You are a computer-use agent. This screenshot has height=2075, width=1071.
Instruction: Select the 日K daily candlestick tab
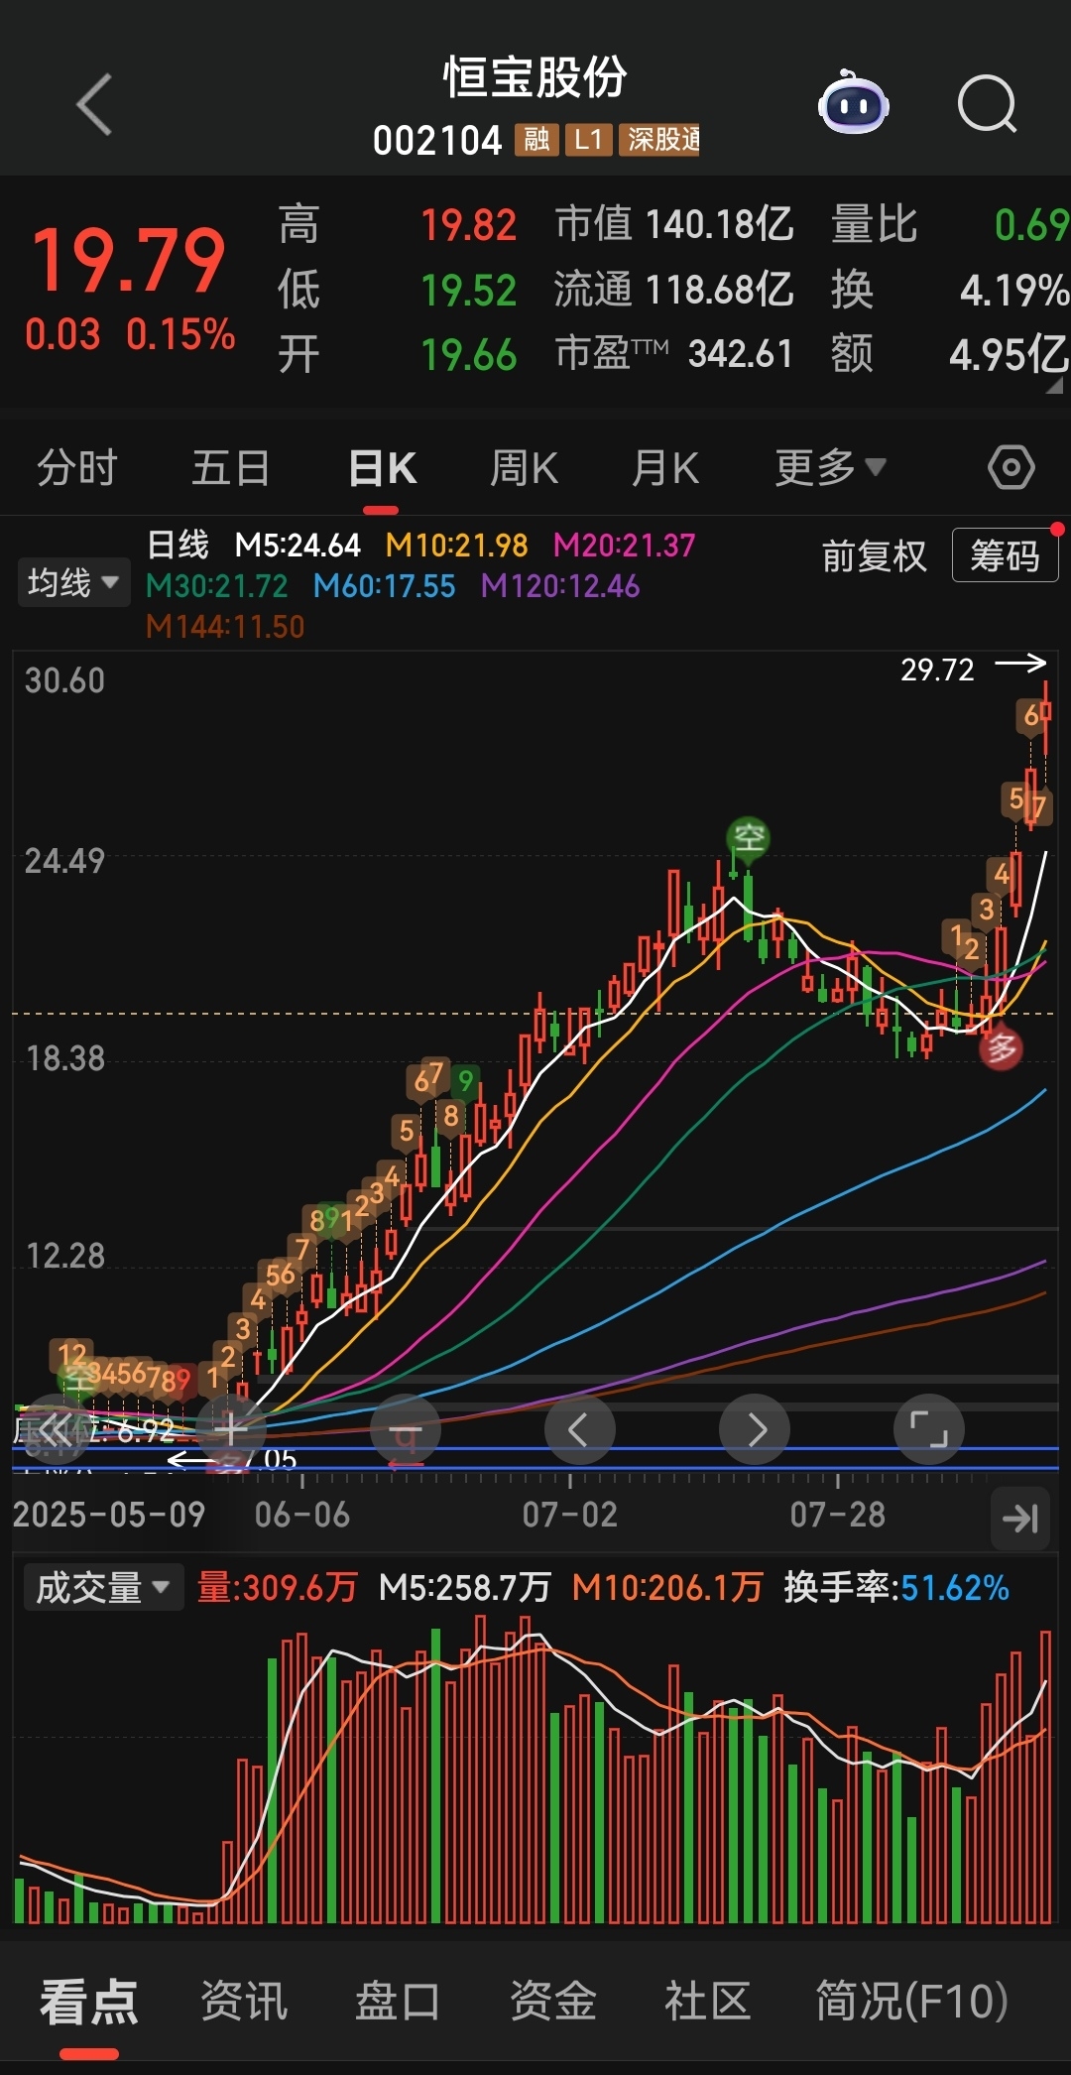383,467
